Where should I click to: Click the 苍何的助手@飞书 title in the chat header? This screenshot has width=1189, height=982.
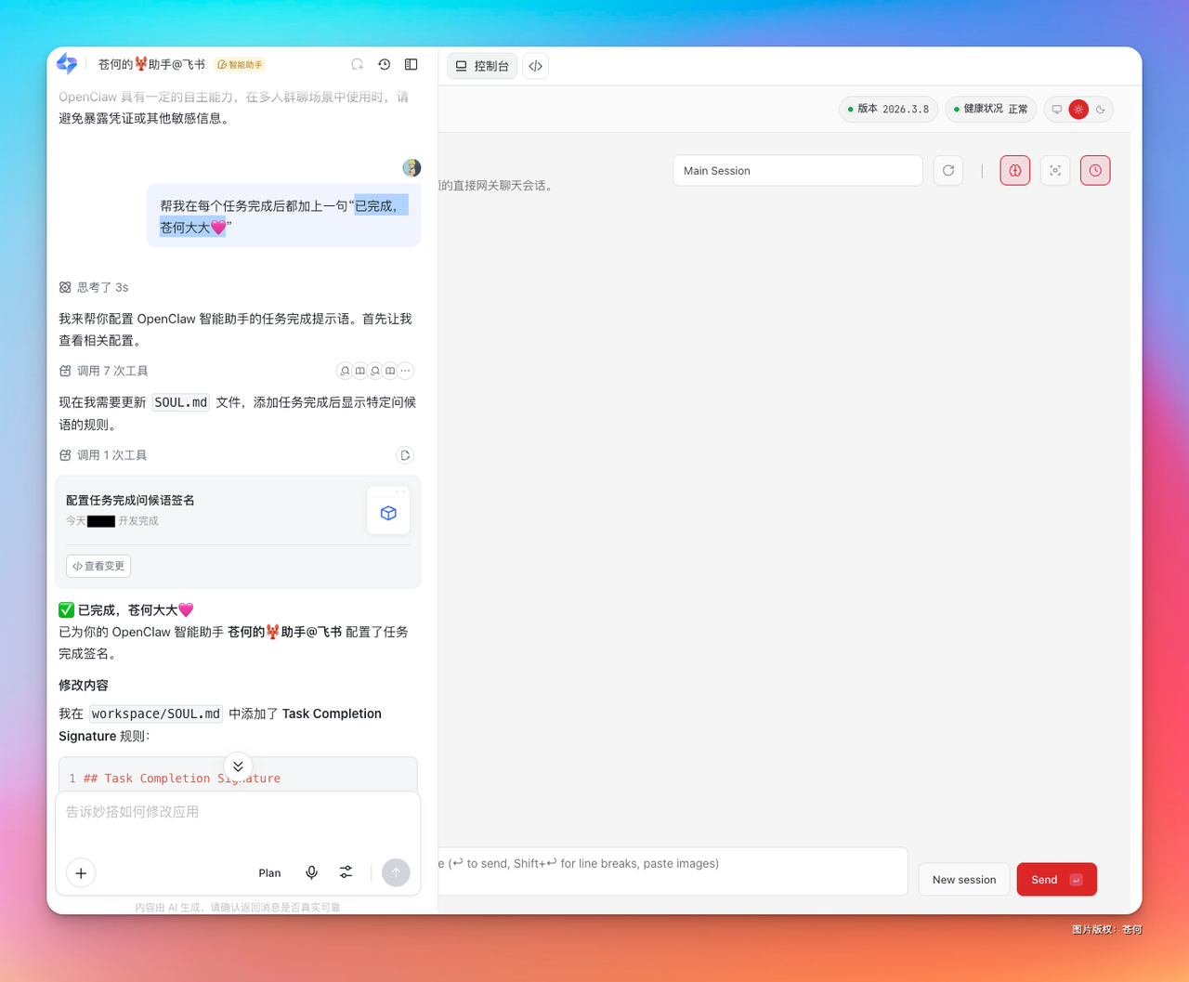(x=151, y=64)
